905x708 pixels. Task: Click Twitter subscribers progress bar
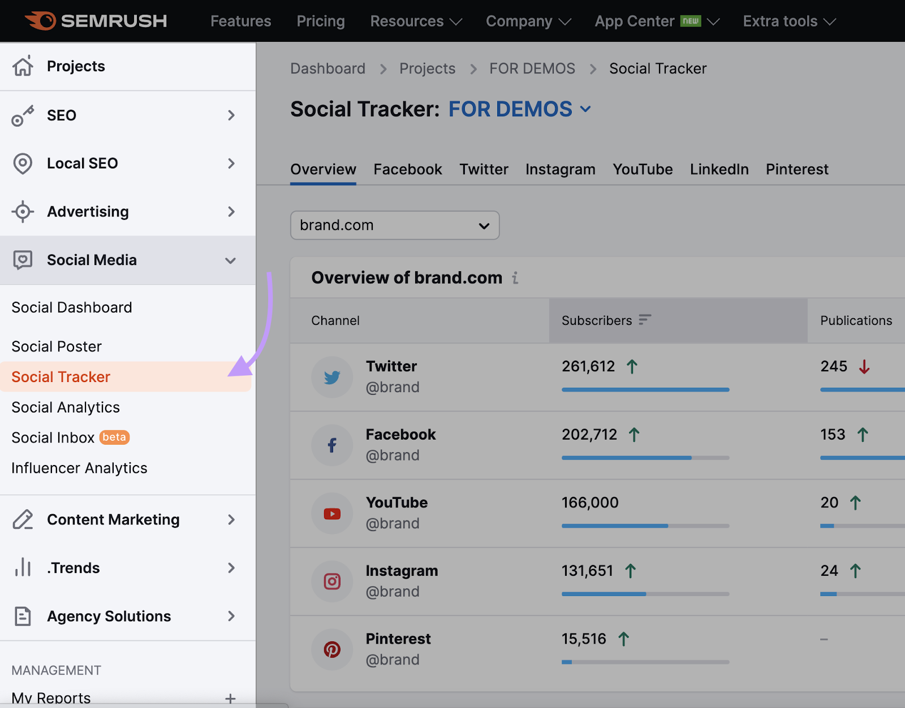coord(645,390)
